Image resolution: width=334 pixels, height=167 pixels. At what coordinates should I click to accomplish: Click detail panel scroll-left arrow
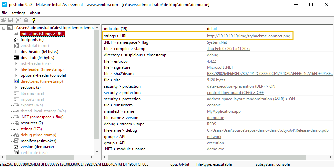[105, 157]
